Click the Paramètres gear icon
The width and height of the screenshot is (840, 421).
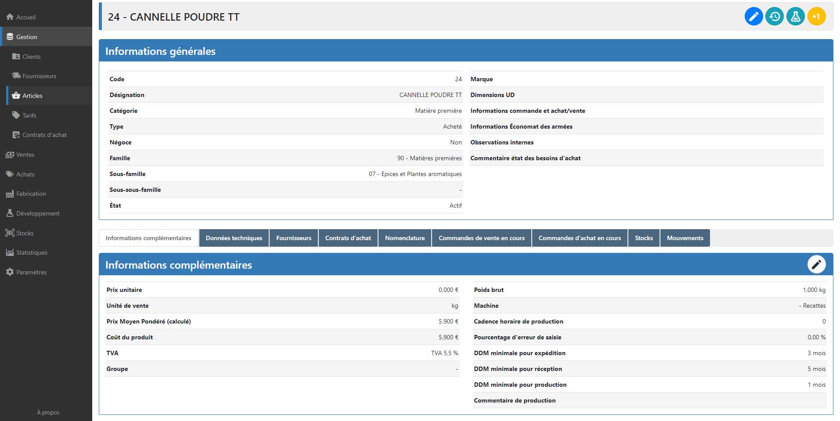tap(10, 272)
